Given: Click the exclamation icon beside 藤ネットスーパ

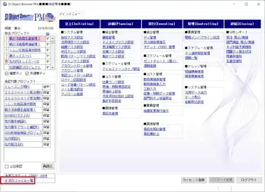Looking at the screenshot, I should click(x=6, y=56).
